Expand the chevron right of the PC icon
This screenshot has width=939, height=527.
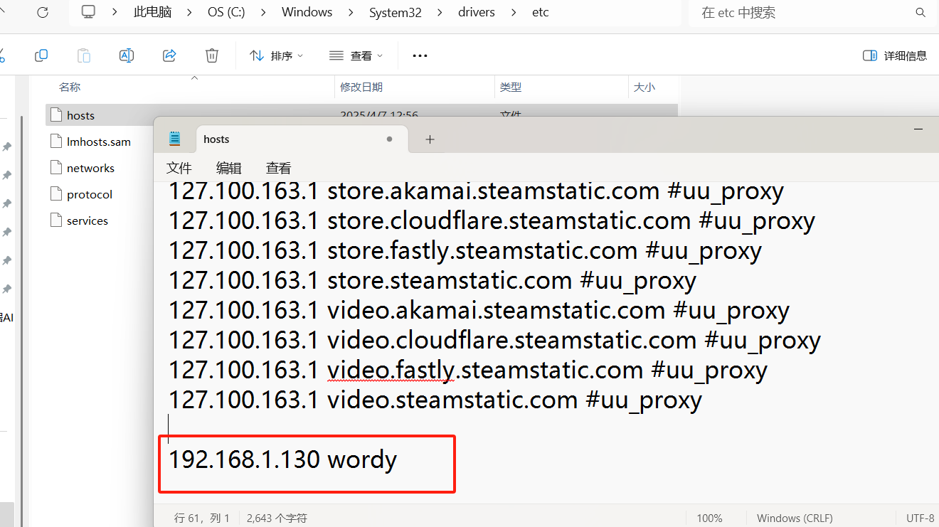[x=115, y=12]
